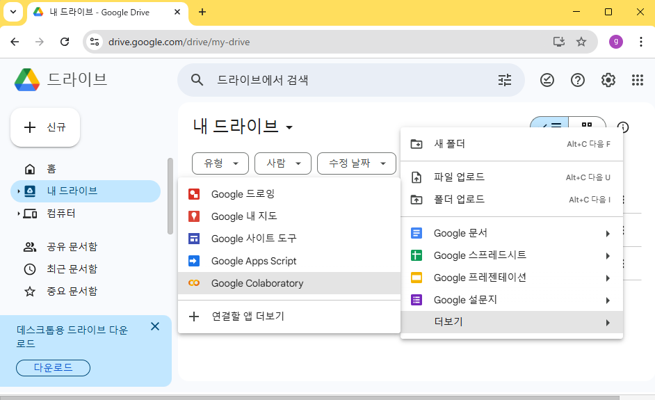The image size is (655, 400).
Task: Click the blue Google 문서 icon
Action: [417, 233]
